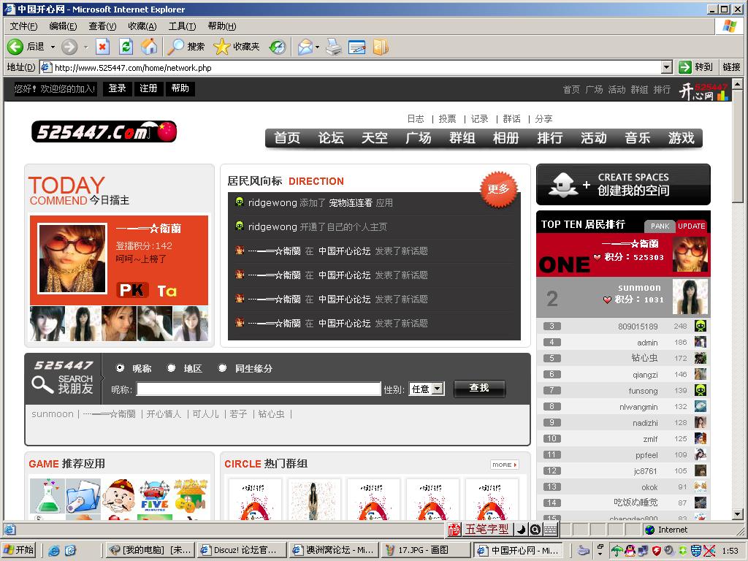Click the Ta icon in today's commend

(x=167, y=291)
